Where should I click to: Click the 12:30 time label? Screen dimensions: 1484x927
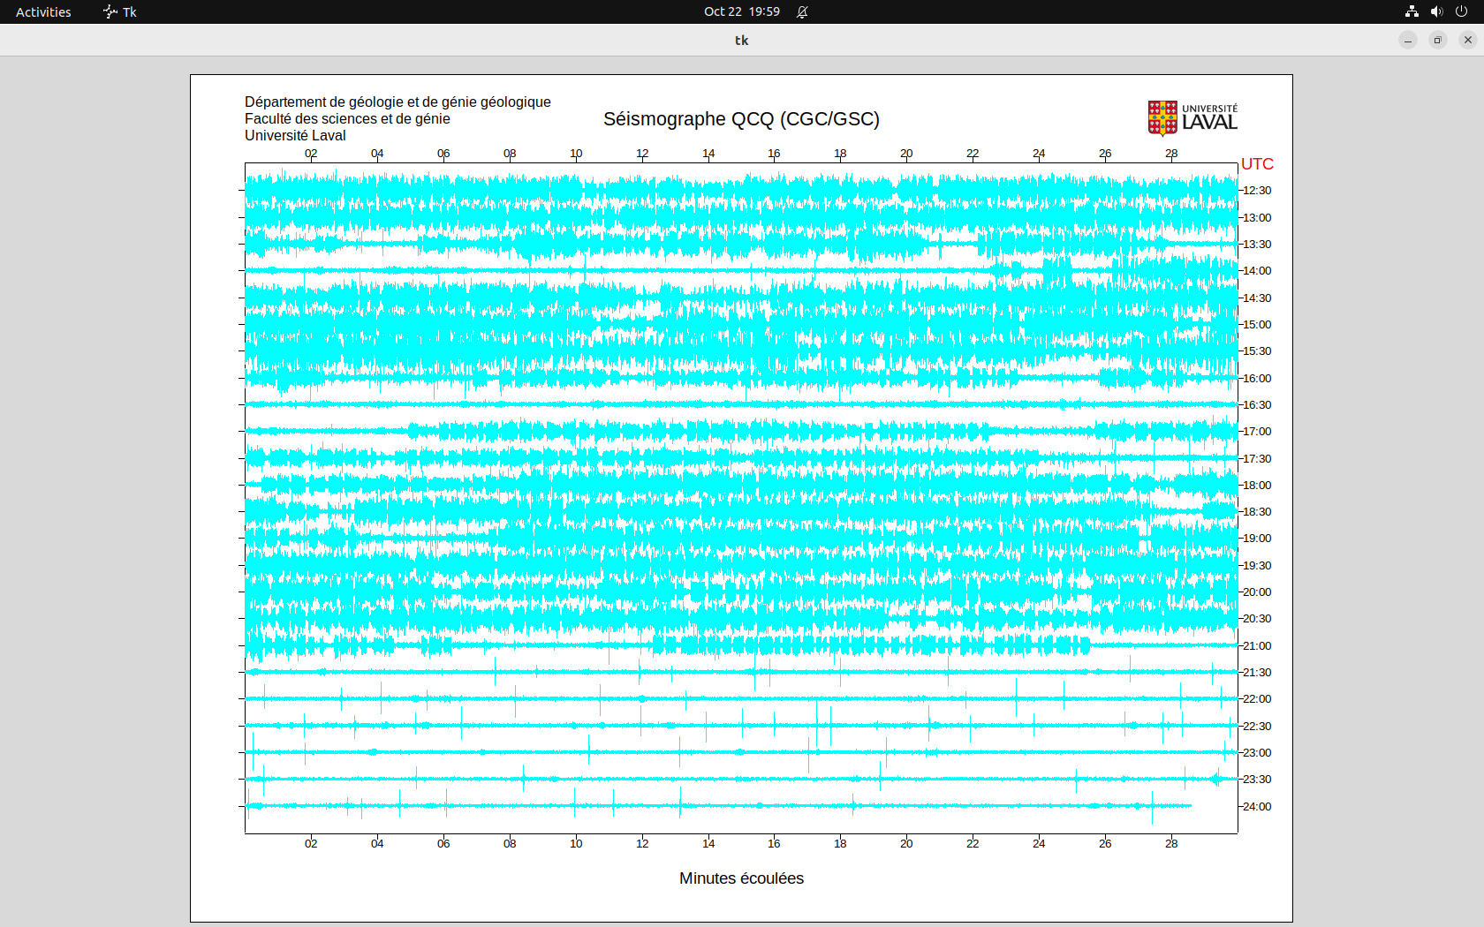point(1257,191)
